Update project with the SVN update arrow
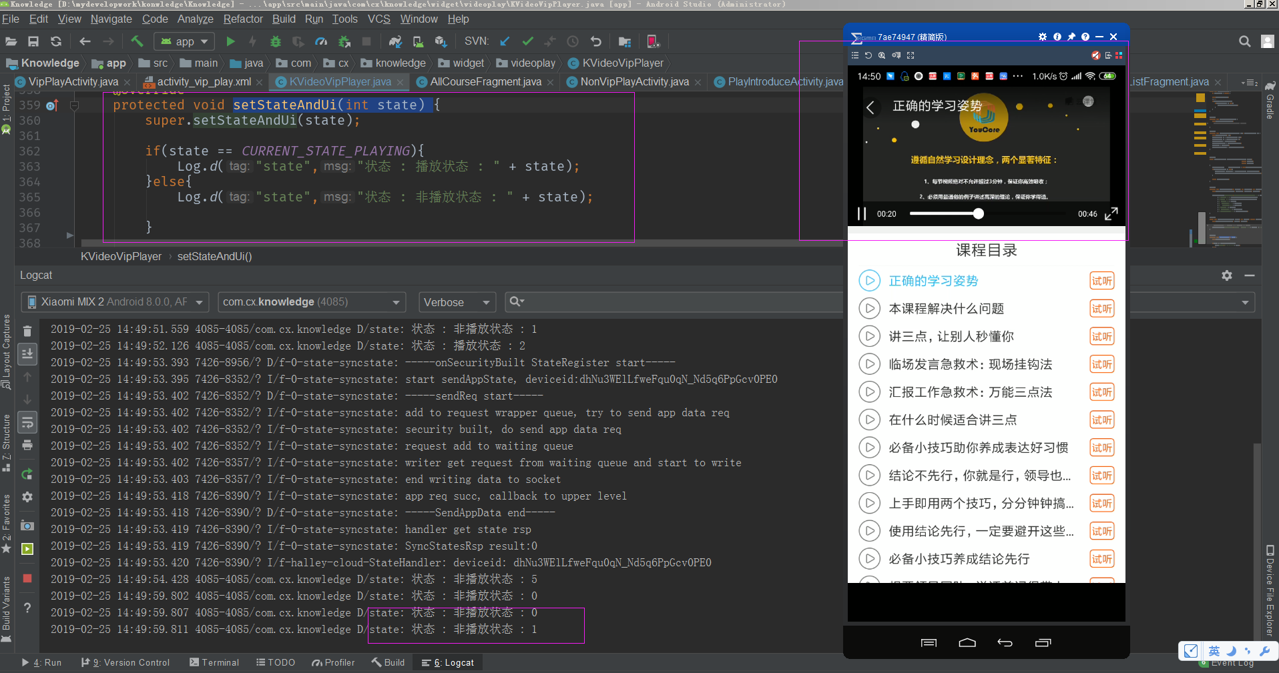1279x673 pixels. pyautogui.click(x=505, y=41)
